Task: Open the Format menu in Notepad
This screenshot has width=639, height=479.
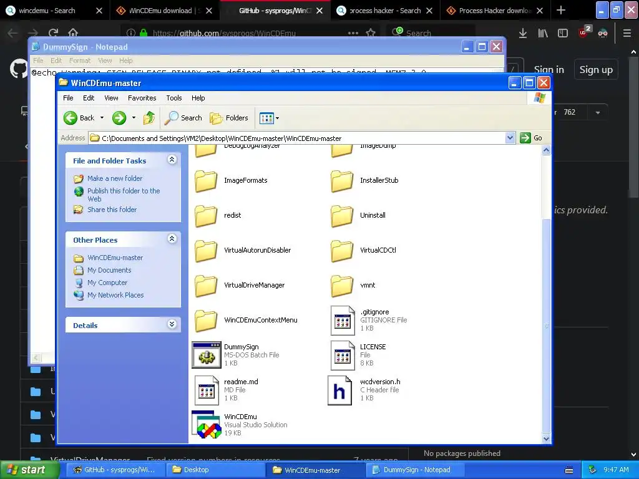Action: tap(80, 60)
